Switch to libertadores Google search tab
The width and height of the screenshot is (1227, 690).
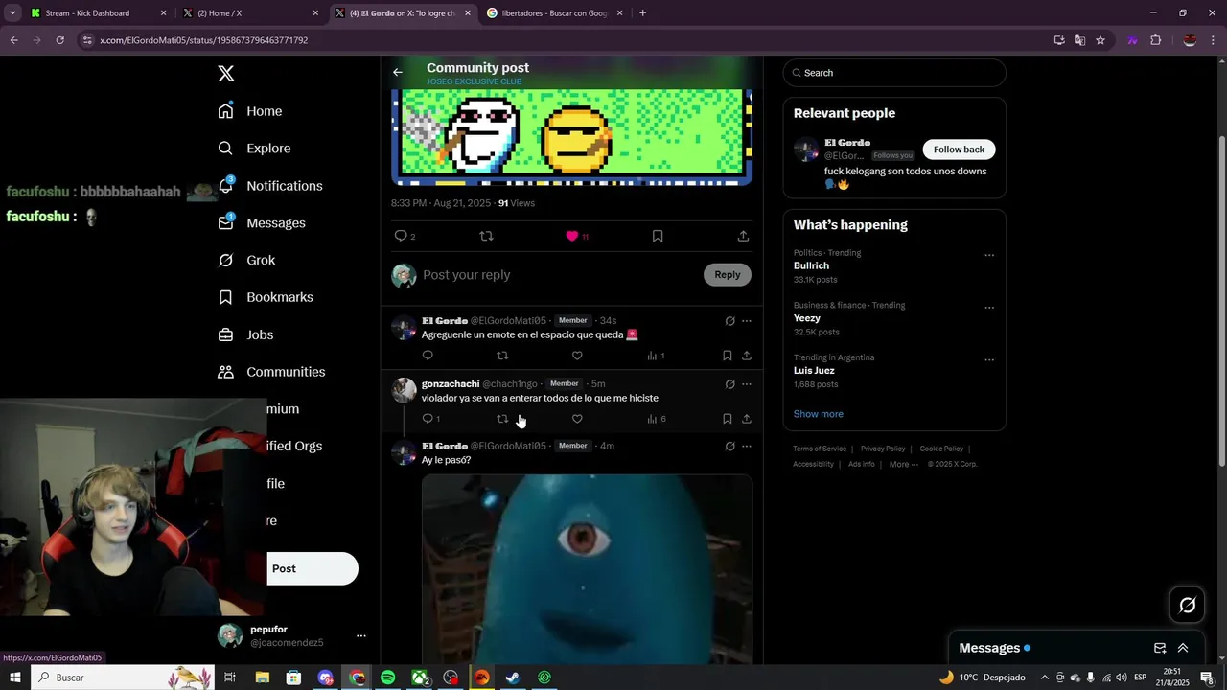tap(555, 13)
